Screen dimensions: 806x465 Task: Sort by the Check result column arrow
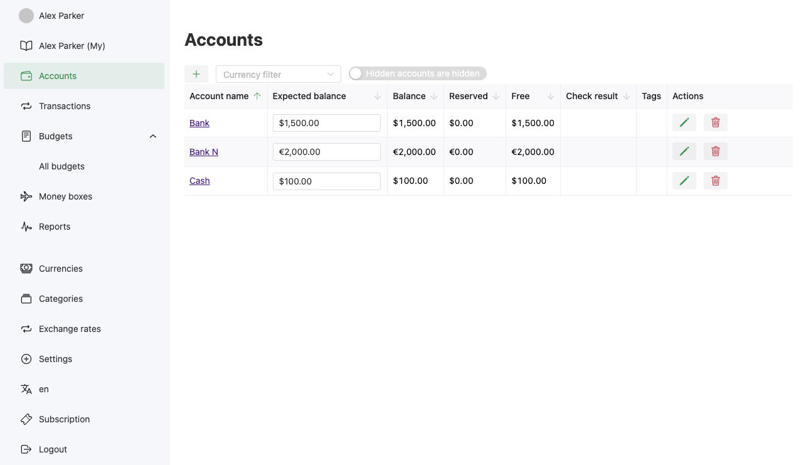pos(627,96)
